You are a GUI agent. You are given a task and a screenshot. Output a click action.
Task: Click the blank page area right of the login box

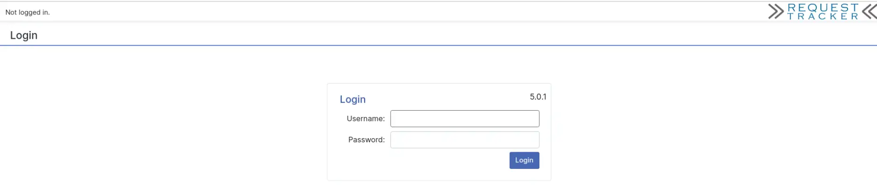701,131
